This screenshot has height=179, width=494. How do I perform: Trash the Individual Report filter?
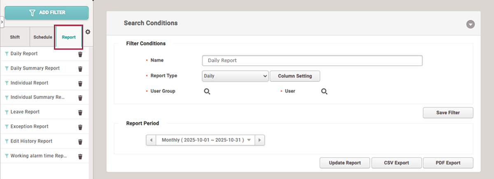(80, 83)
